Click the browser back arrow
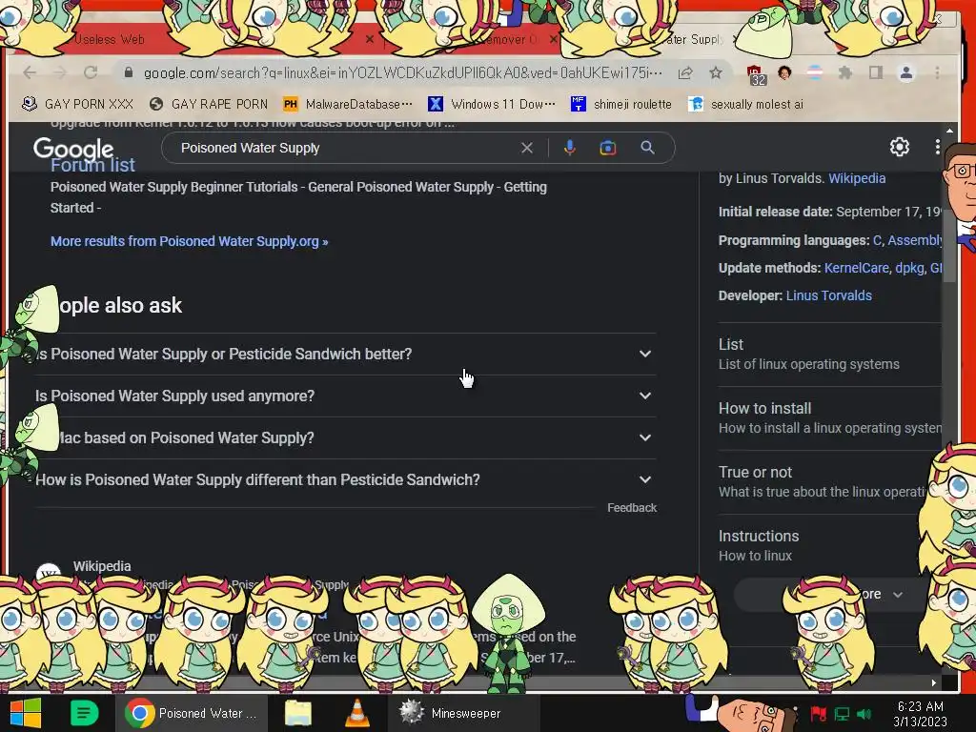The height and width of the screenshot is (732, 976). pos(29,72)
